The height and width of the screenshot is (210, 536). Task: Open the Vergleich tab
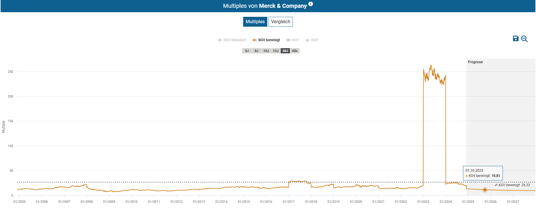coord(280,22)
